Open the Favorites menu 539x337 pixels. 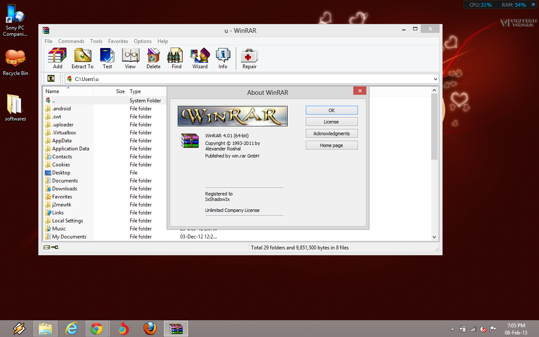(x=118, y=41)
